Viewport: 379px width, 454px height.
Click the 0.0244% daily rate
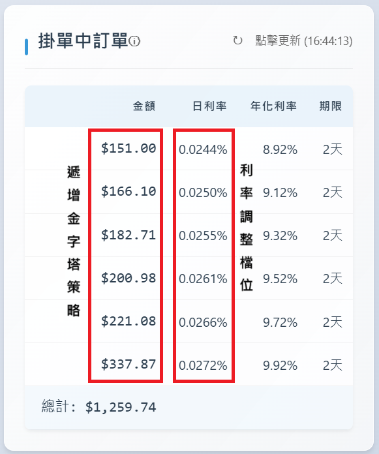click(x=203, y=149)
